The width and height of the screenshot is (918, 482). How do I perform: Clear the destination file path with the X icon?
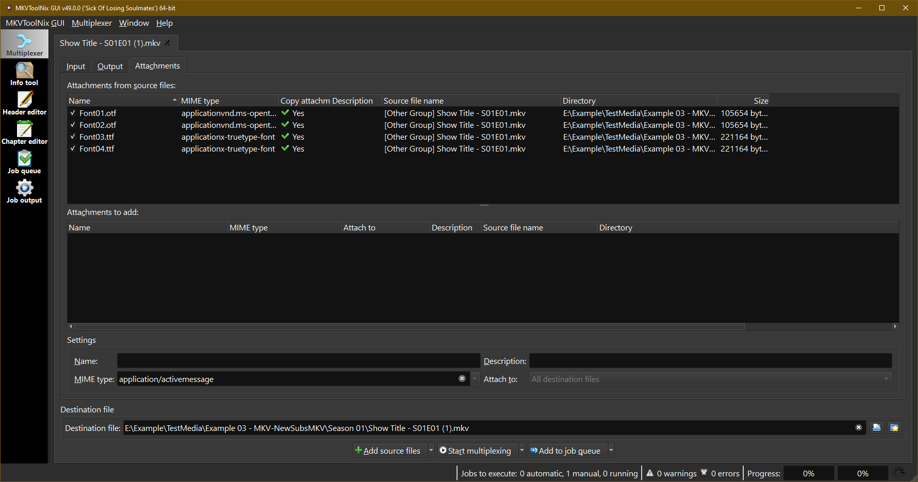coord(859,427)
